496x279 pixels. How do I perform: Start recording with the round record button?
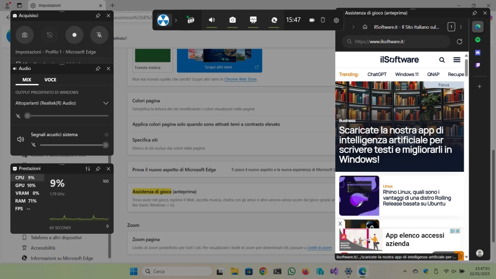point(74,35)
